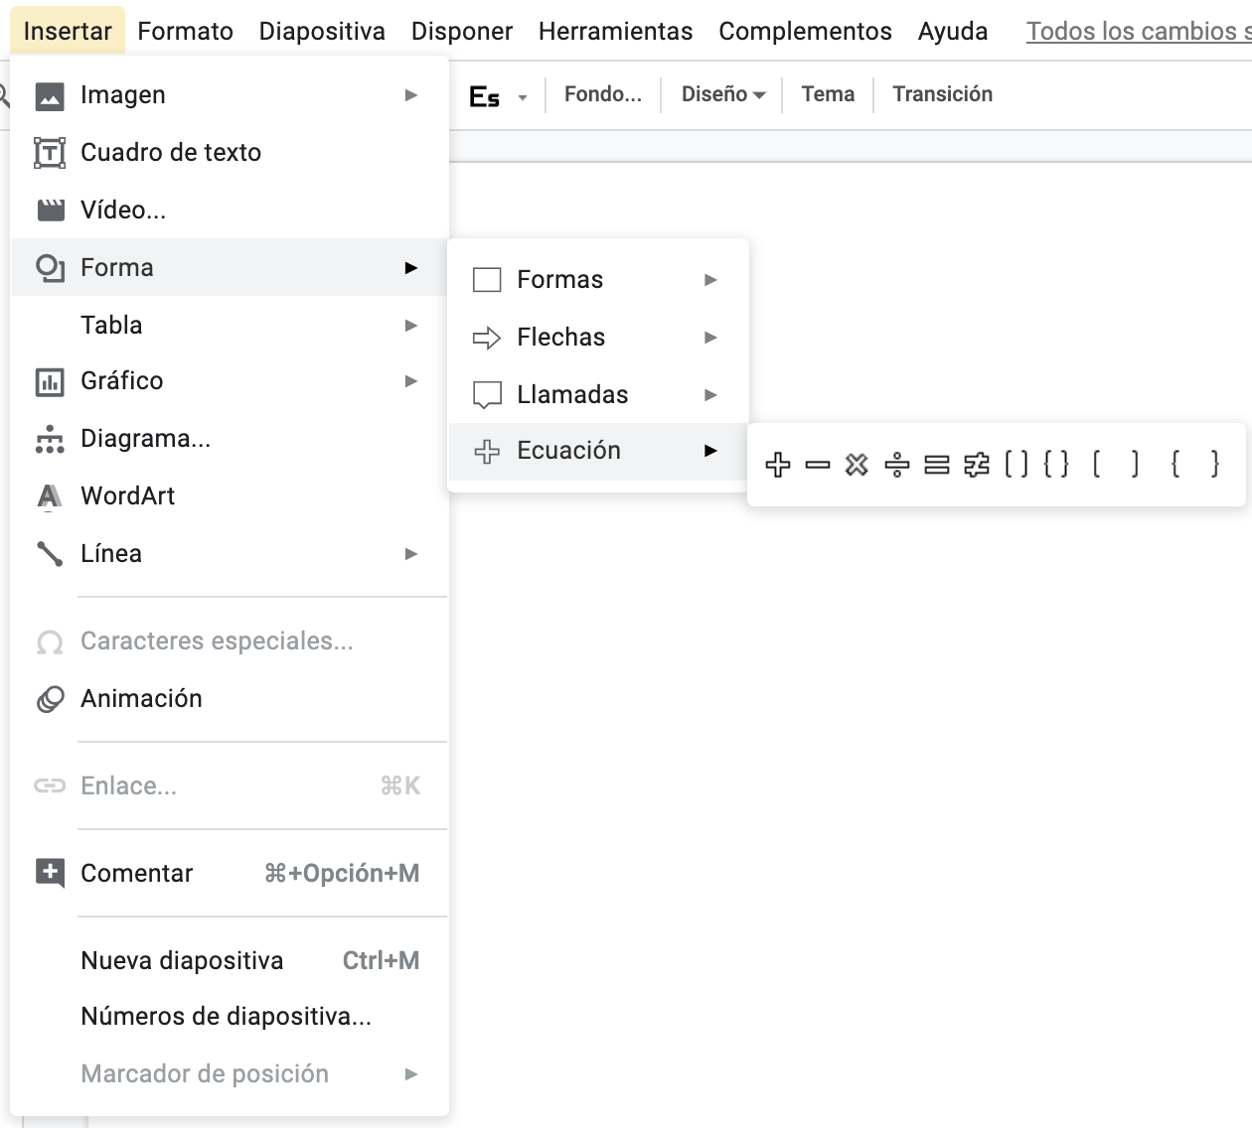Click the Transición toolbar button

(x=942, y=94)
